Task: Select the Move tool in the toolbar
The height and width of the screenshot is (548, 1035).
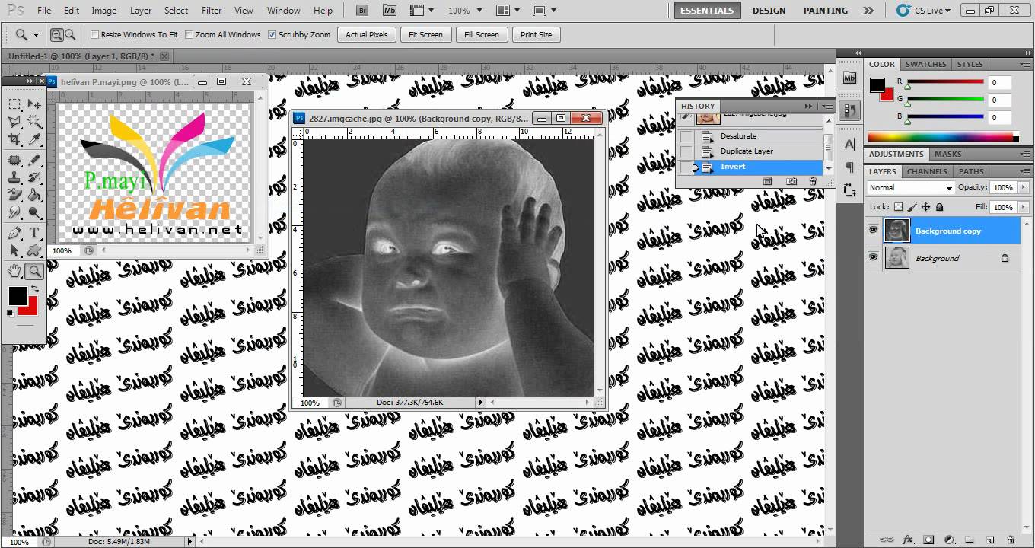Action: click(x=34, y=104)
